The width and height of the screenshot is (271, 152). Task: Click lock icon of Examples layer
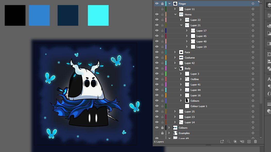[x=162, y=133]
